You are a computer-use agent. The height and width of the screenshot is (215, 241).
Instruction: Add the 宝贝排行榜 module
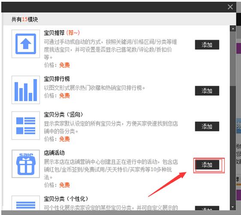tap(207, 91)
